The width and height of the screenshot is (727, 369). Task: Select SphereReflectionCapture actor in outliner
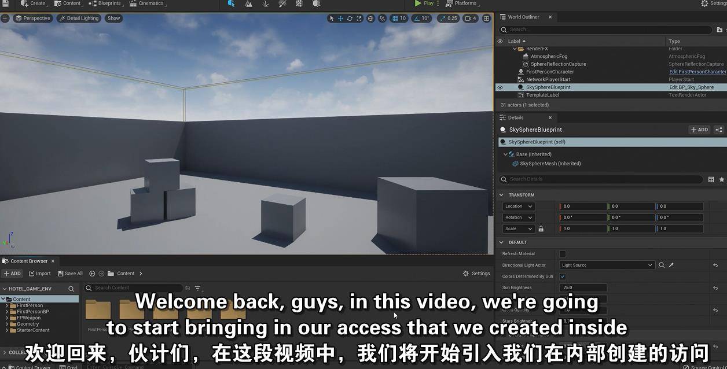coord(558,64)
